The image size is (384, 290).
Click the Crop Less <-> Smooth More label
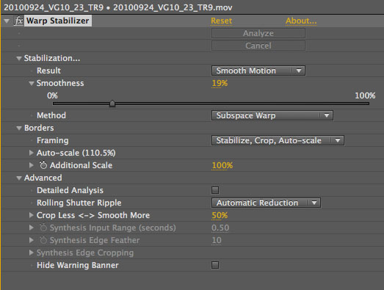coord(93,215)
